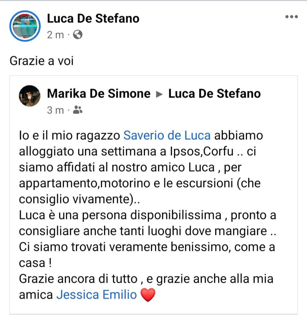Open tagged profile Saverio de Luca

click(x=167, y=136)
